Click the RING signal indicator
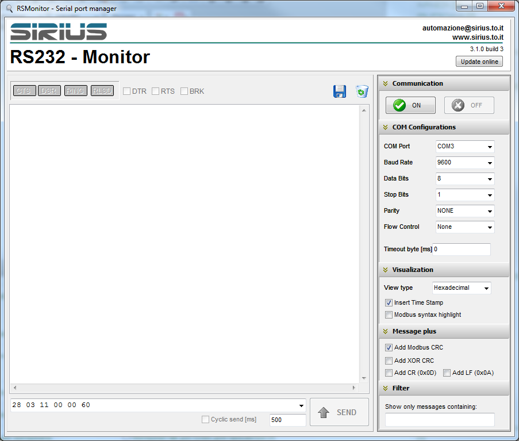 pyautogui.click(x=75, y=91)
